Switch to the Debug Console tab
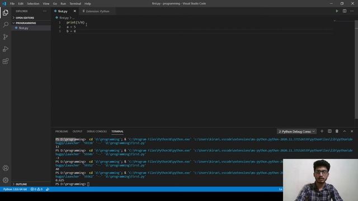 [97, 132]
